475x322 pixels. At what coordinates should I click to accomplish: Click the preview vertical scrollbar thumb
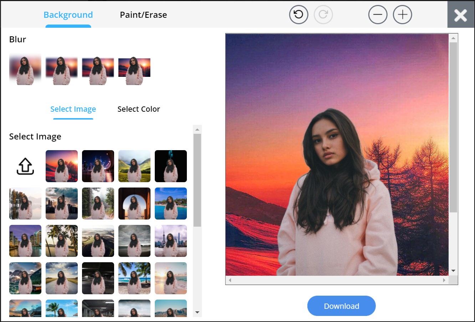tap(453, 127)
